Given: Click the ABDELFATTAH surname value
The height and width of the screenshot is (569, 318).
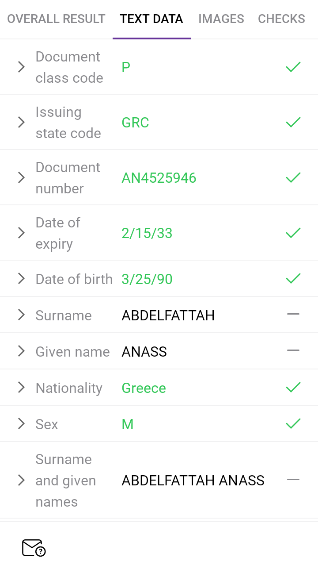Looking at the screenshot, I should [x=168, y=315].
